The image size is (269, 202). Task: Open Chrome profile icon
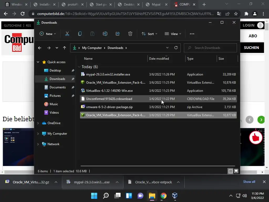(x=255, y=14)
